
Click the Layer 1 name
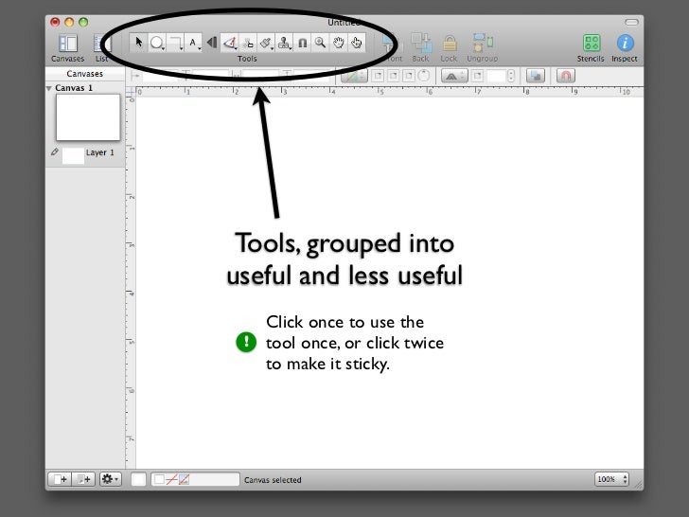click(x=99, y=152)
